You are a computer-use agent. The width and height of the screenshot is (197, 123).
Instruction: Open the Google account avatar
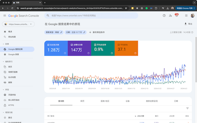[x=192, y=15]
